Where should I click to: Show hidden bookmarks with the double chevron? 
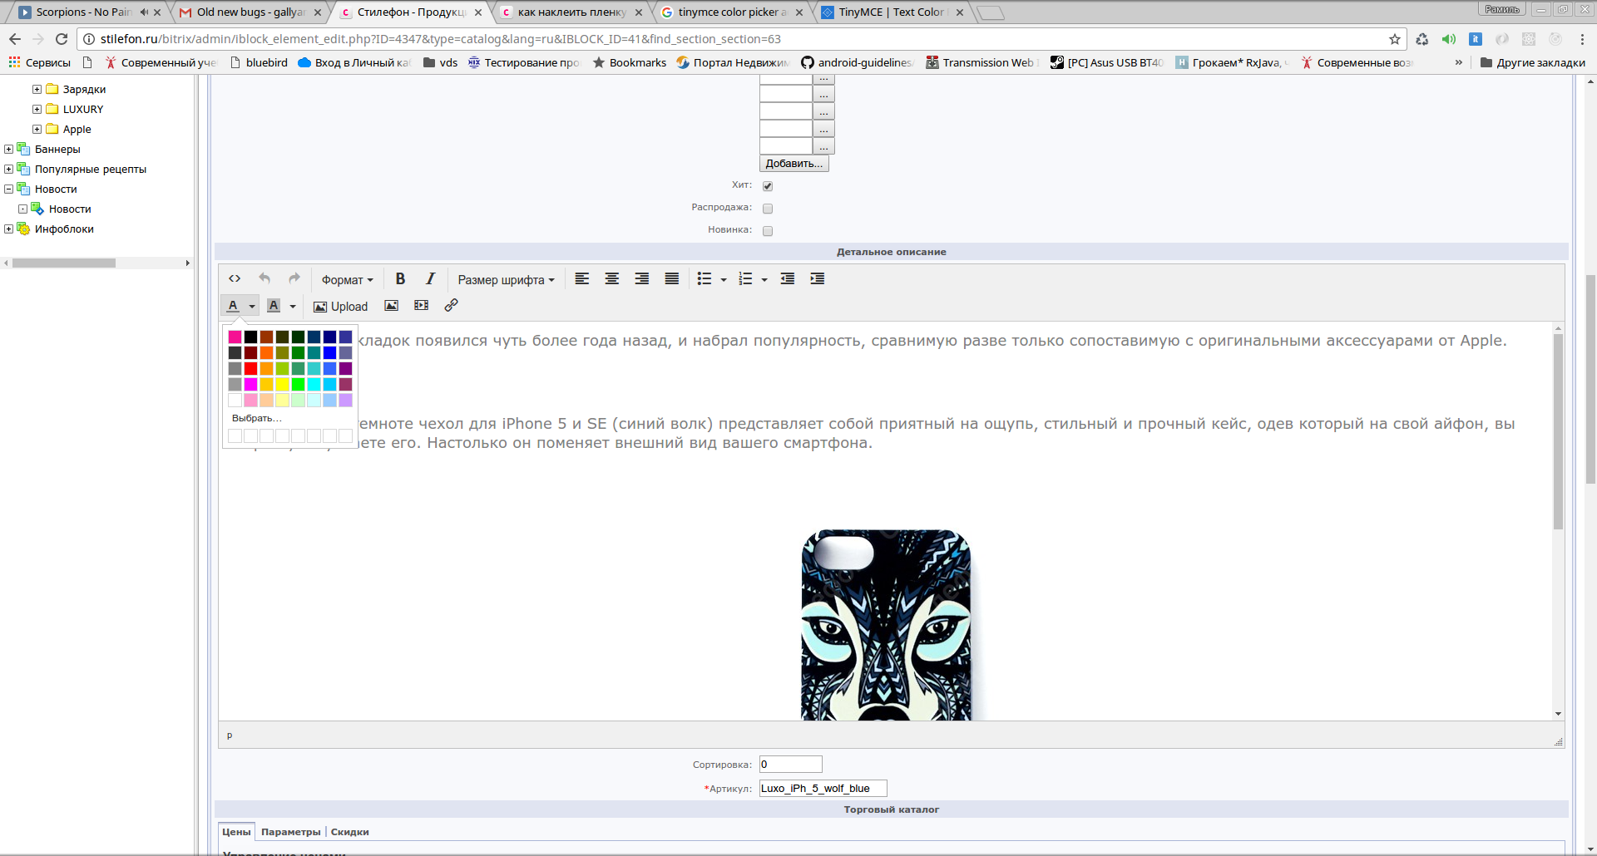(x=1458, y=62)
